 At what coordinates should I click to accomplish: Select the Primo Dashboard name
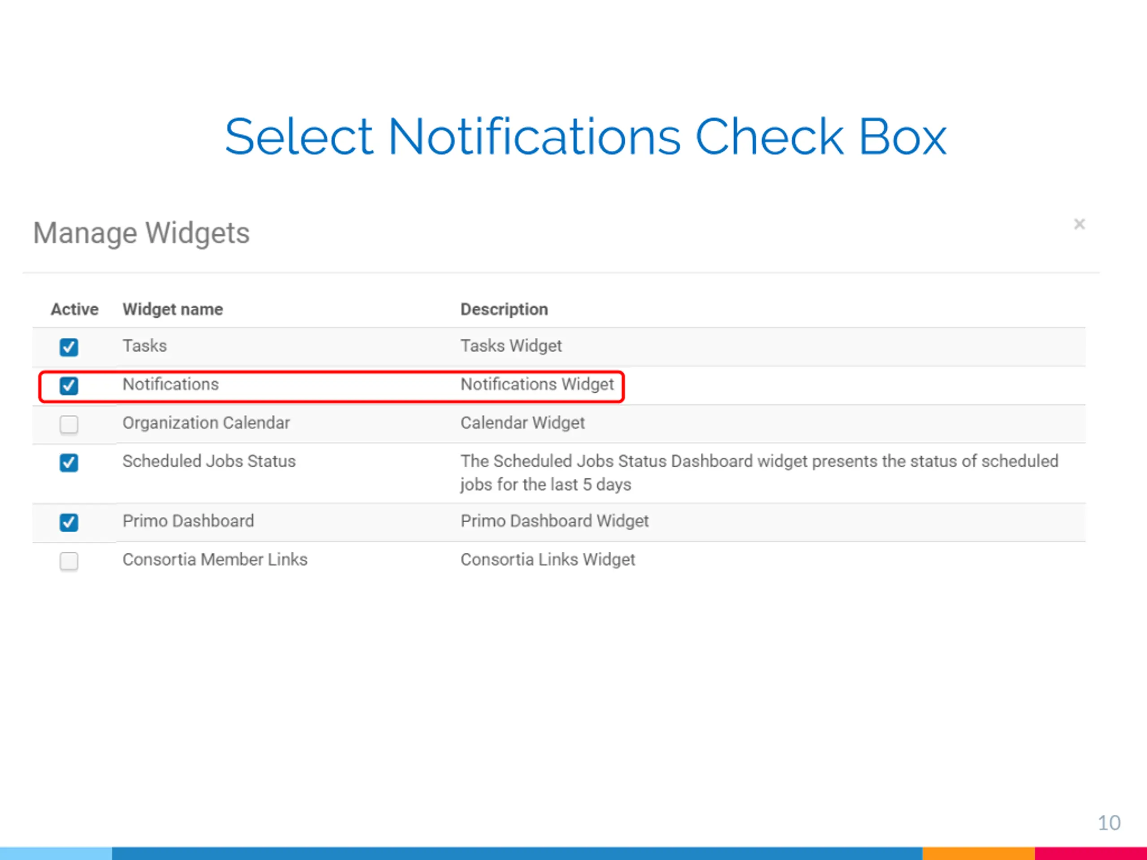click(188, 521)
